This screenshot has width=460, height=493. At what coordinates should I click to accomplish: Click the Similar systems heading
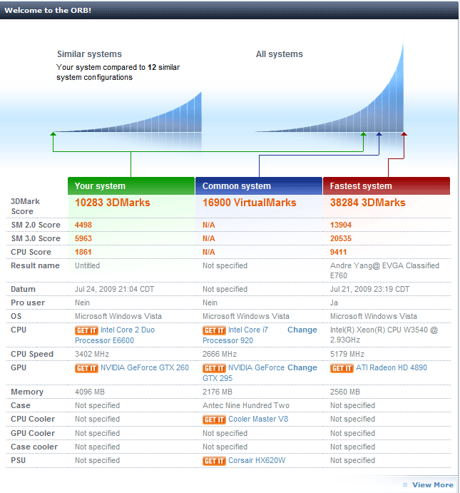[89, 54]
